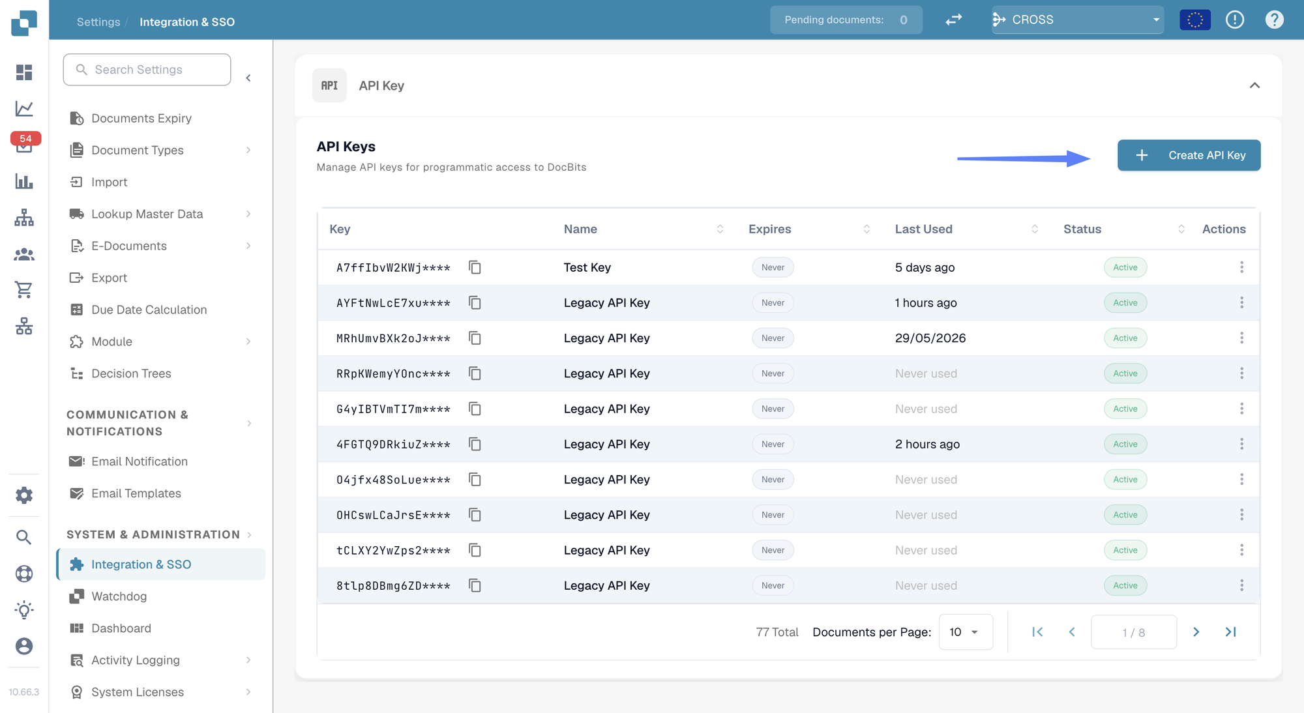Go to next page of API keys
This screenshot has height=713, width=1304.
[x=1196, y=632]
